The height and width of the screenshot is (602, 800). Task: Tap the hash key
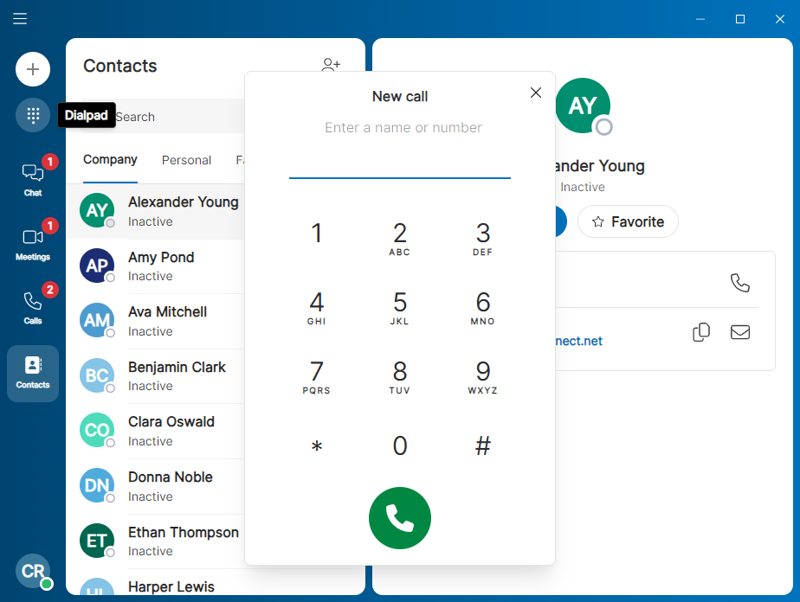[x=483, y=446]
